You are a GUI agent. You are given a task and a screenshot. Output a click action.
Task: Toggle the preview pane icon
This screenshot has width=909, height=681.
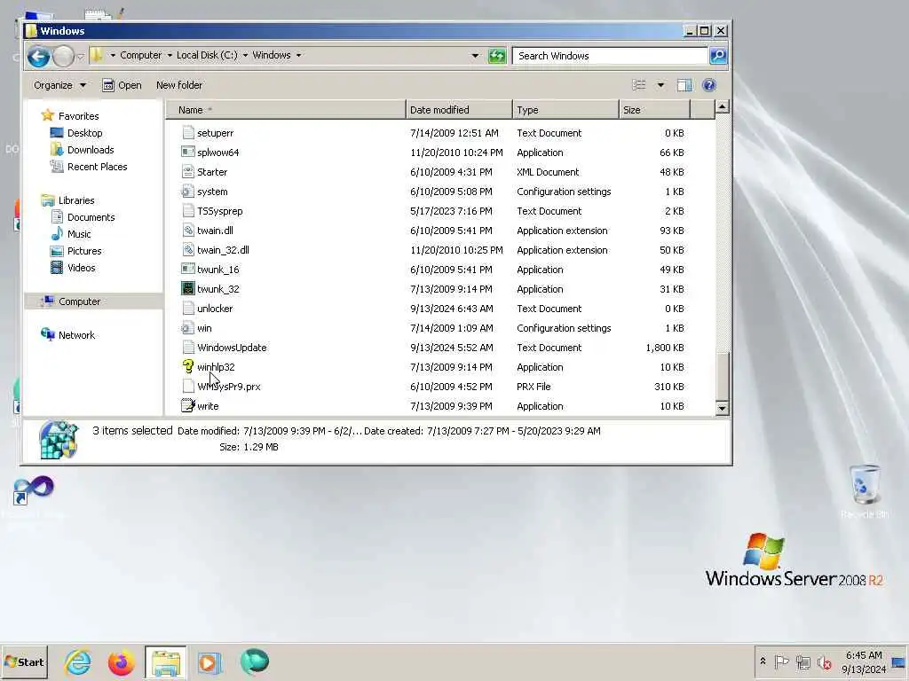pyautogui.click(x=684, y=85)
